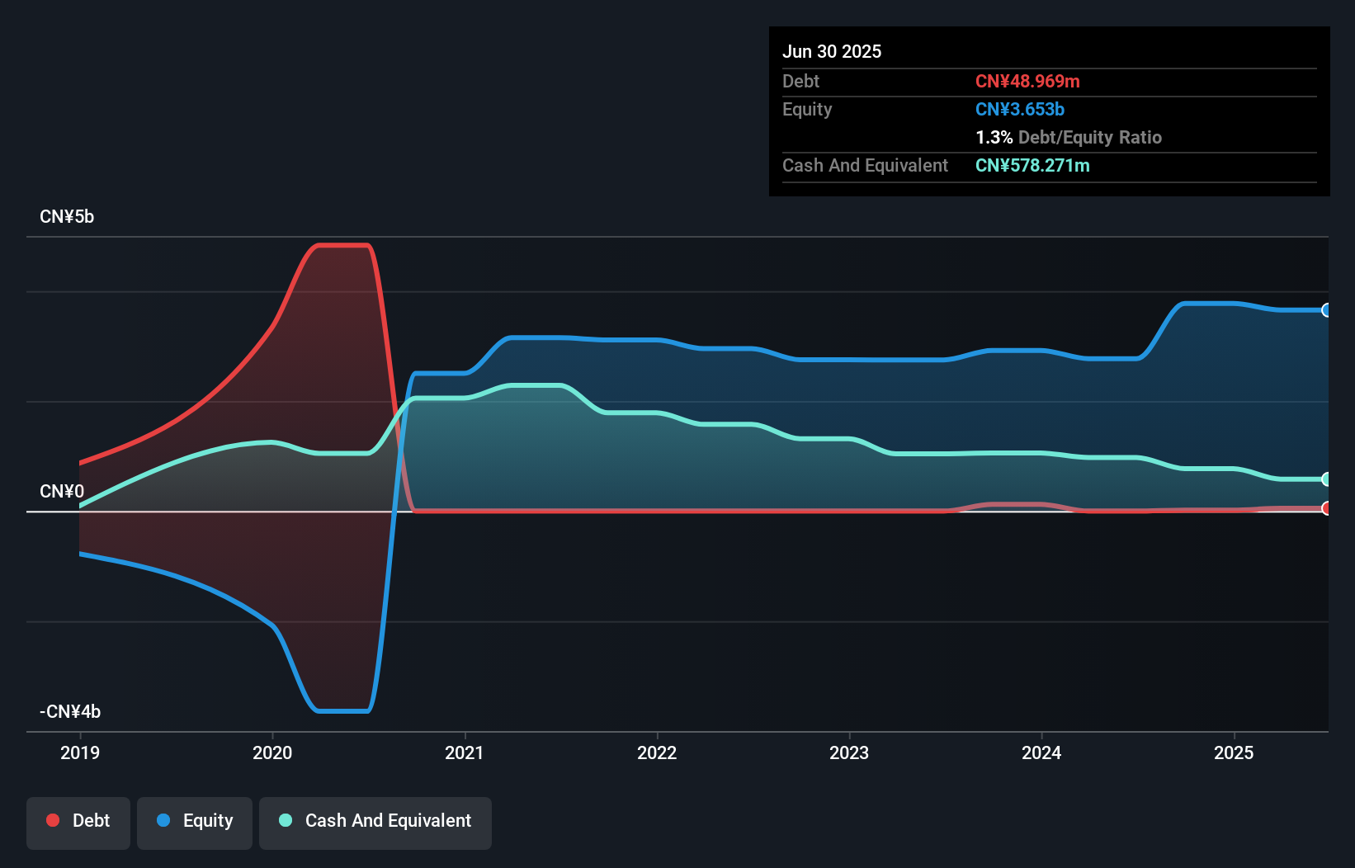Screen dimensions: 1355x868
Task: Click the teal marker at the 2021 cash peak
Action: click(x=536, y=384)
